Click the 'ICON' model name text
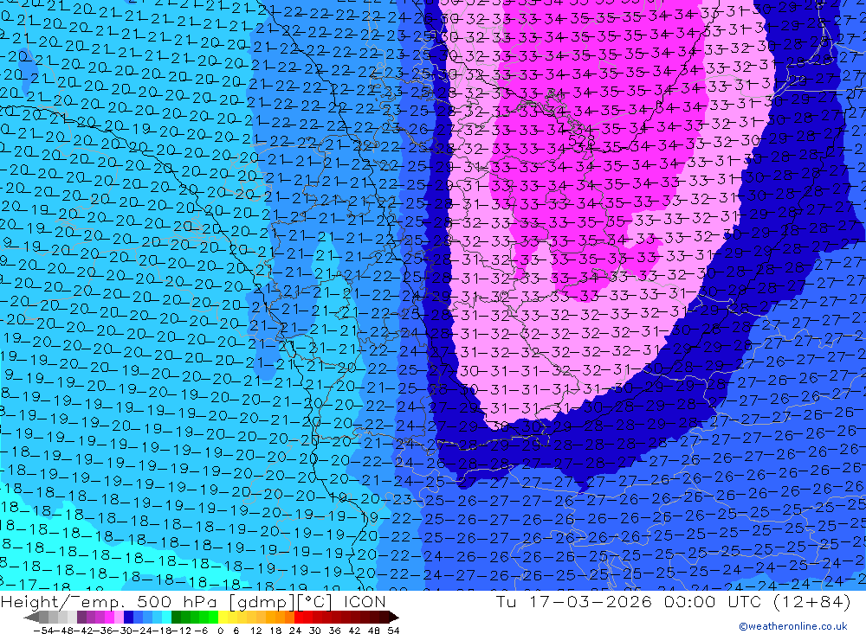 365,601
